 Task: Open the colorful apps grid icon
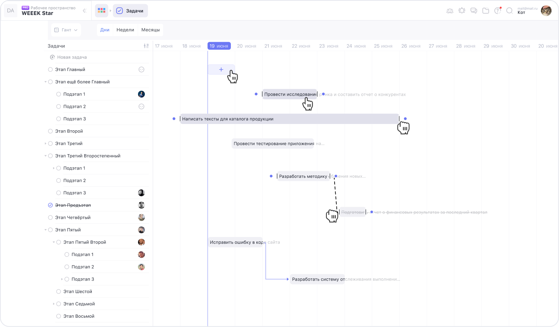coord(102,11)
